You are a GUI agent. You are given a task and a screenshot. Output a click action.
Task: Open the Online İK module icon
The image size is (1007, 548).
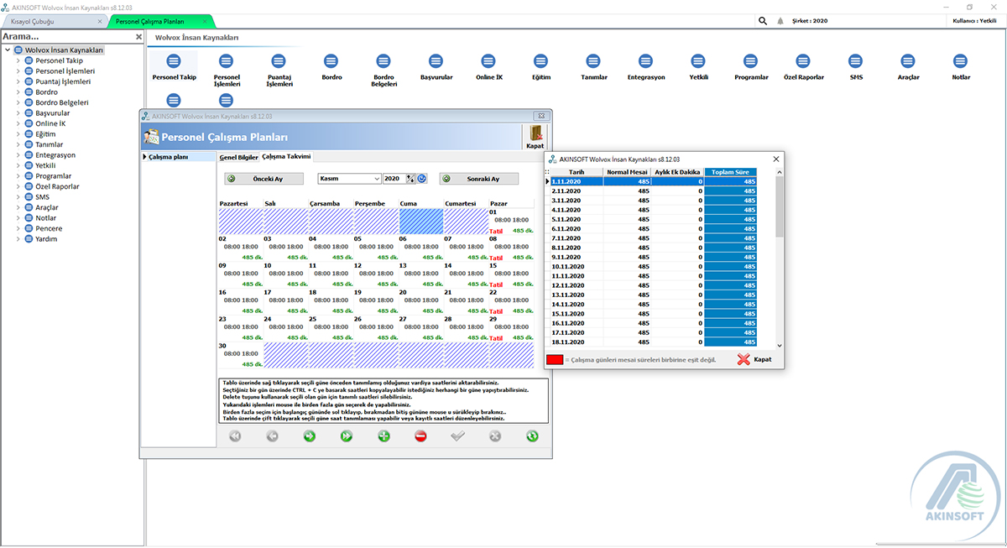click(x=489, y=61)
